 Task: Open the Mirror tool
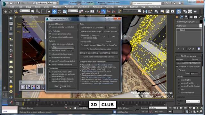coord(145,11)
